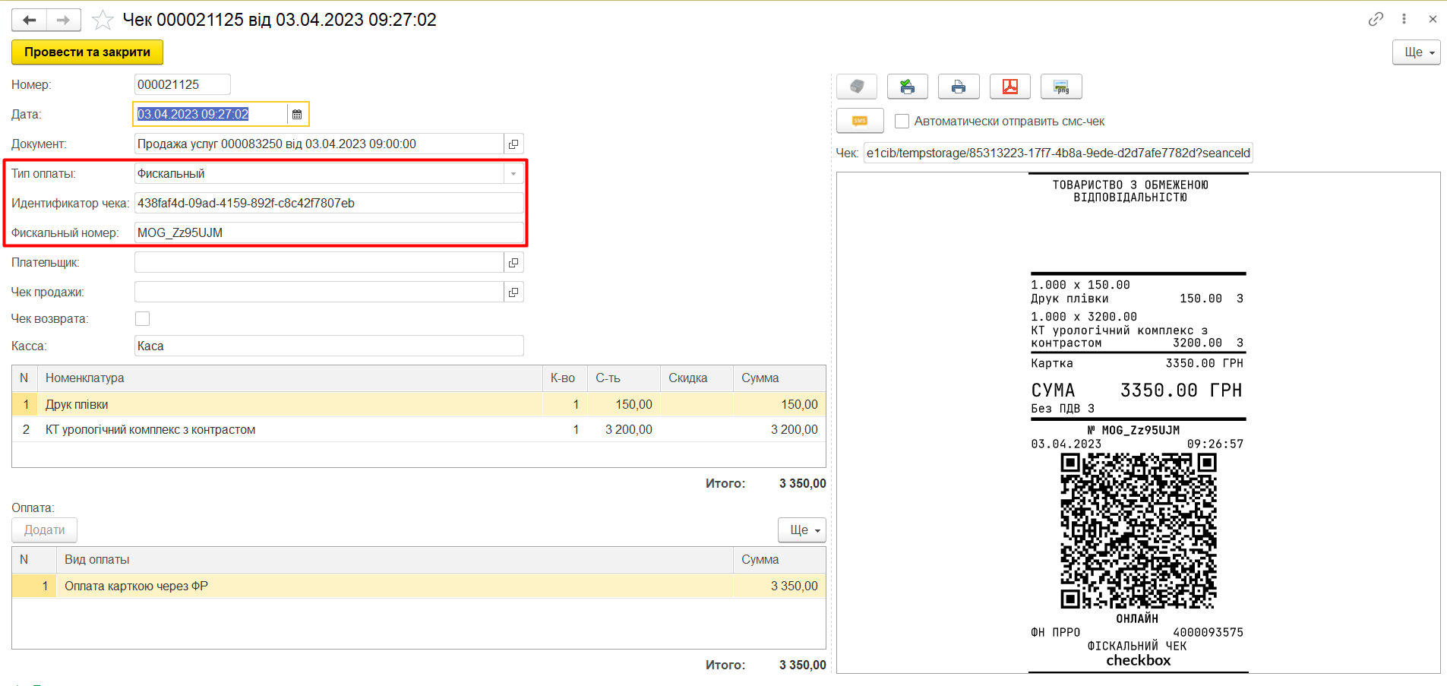Click the printer with green checkmark icon

[x=907, y=87]
